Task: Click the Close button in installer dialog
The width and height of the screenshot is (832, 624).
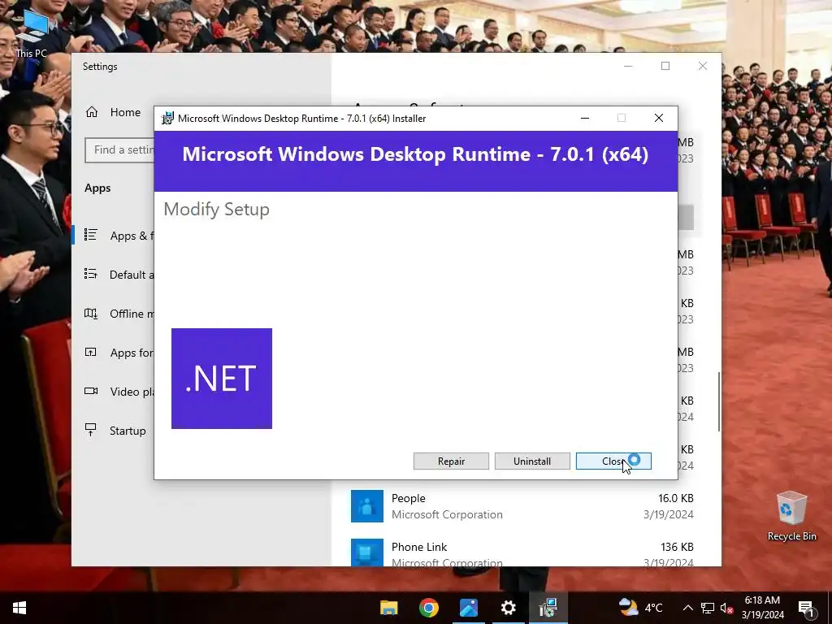Action: (613, 461)
